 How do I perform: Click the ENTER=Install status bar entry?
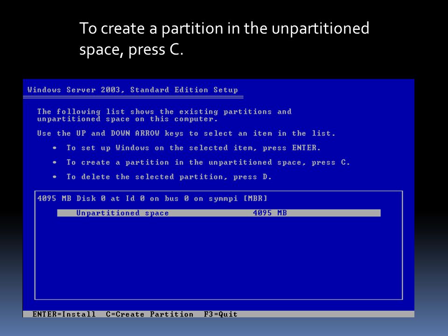pyautogui.click(x=64, y=314)
